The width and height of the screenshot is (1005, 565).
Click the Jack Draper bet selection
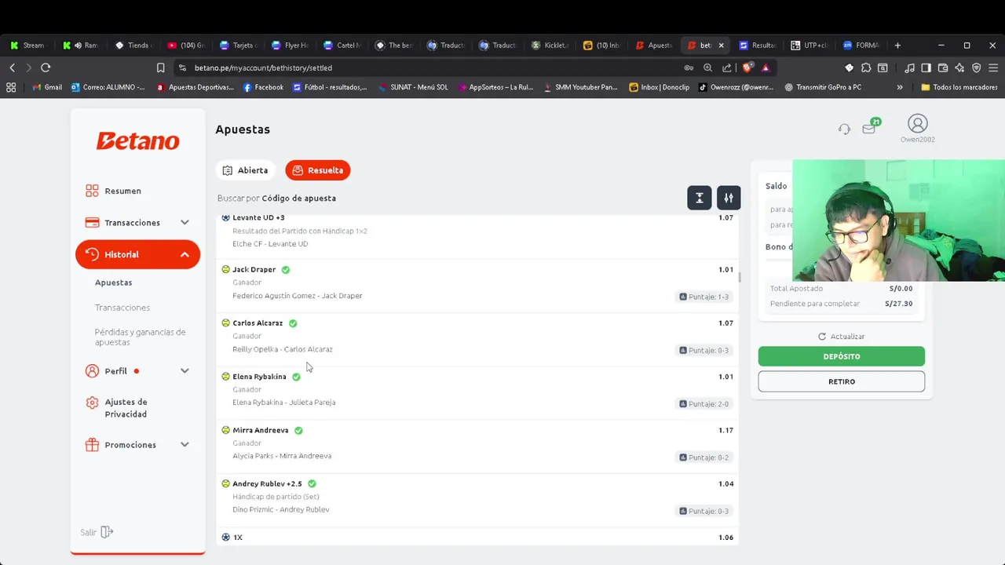(254, 269)
